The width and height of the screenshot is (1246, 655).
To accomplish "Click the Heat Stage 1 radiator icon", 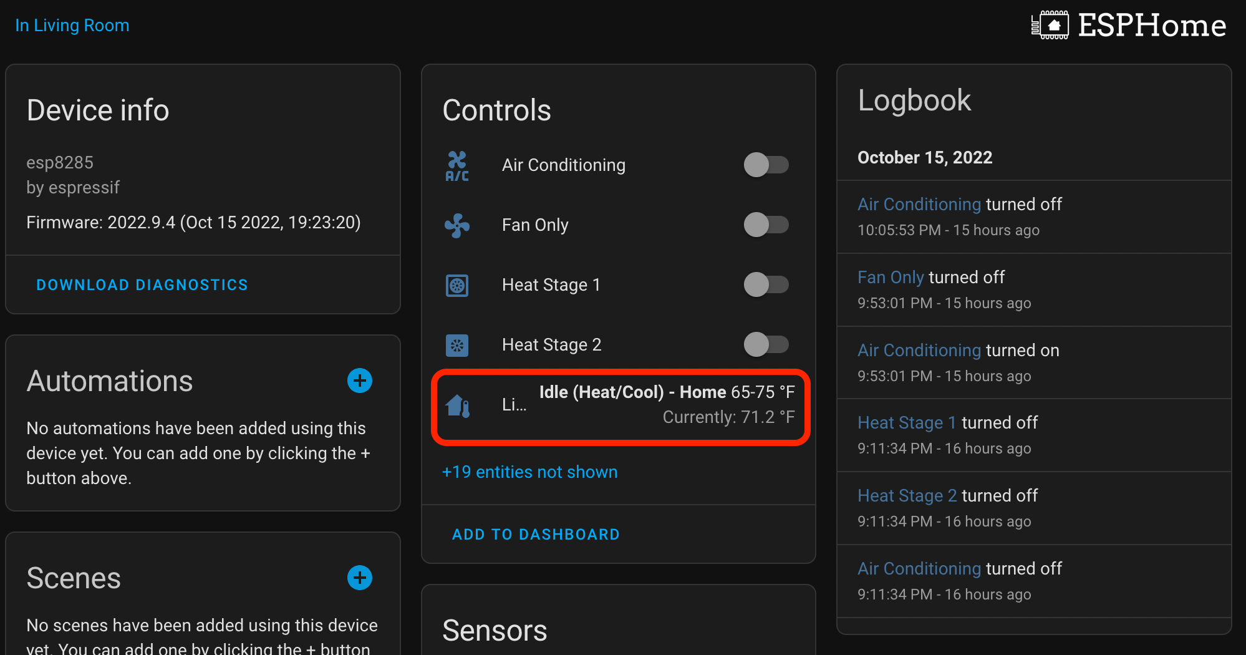I will click(x=457, y=285).
